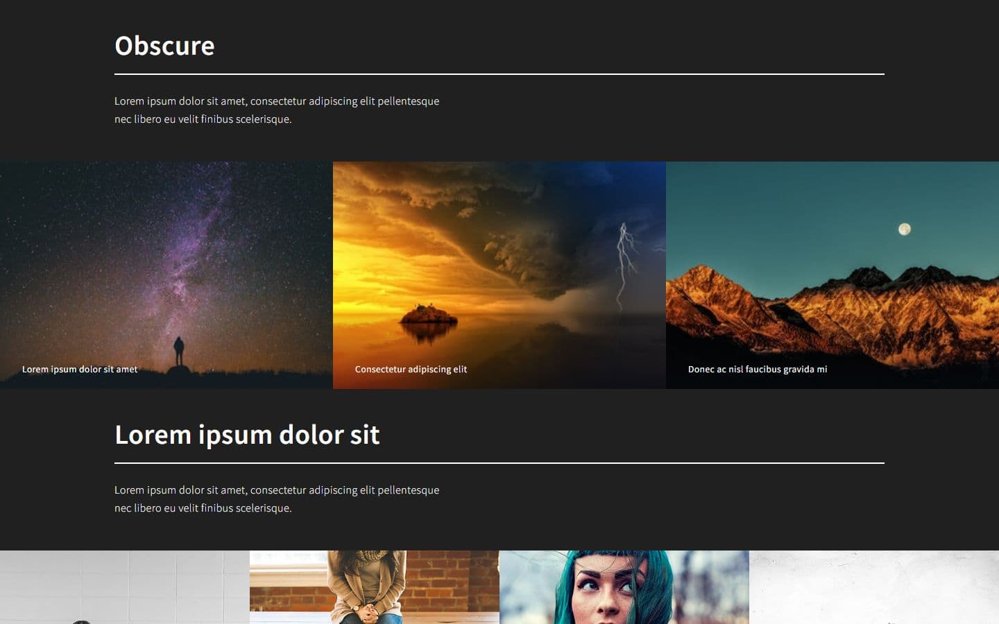This screenshot has width=999, height=624.
Task: Click the 'Obscure' heading
Action: click(164, 46)
